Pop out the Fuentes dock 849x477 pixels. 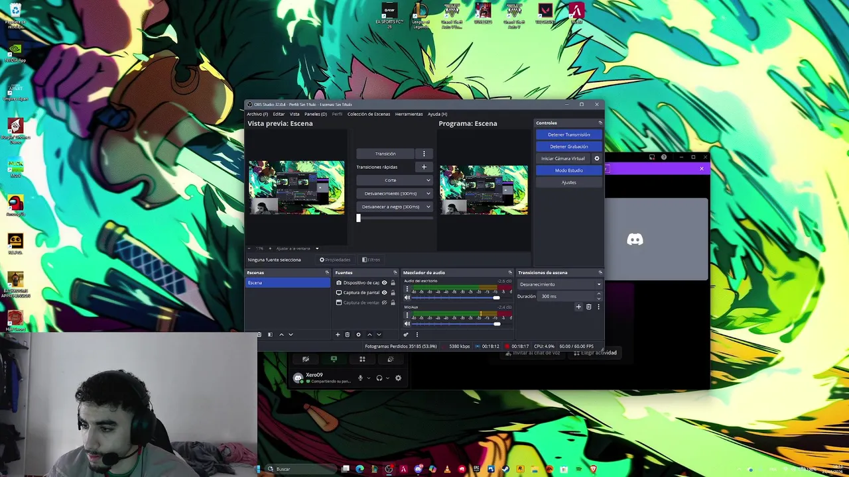point(395,272)
